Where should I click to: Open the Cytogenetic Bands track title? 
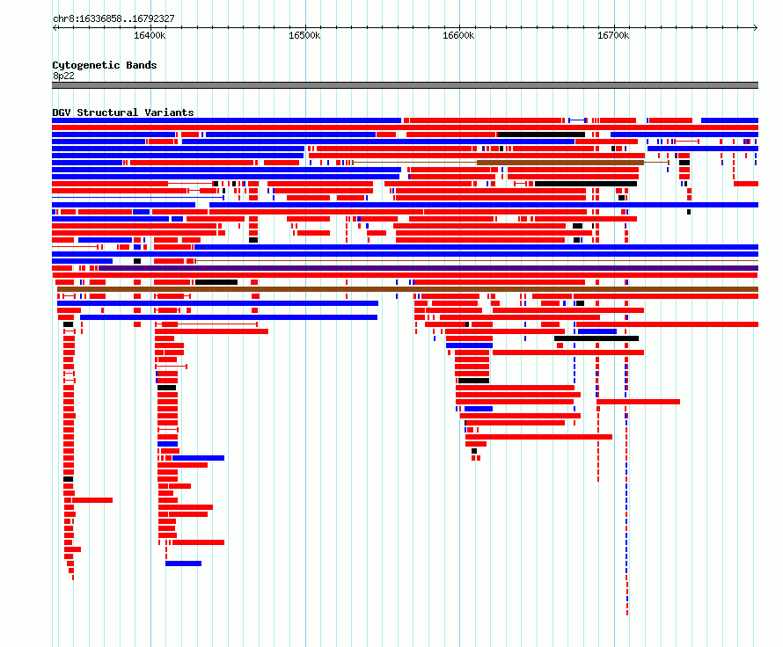pyautogui.click(x=105, y=65)
